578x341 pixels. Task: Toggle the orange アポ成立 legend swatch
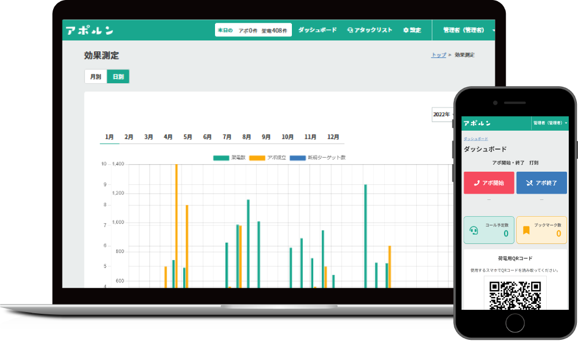(257, 158)
